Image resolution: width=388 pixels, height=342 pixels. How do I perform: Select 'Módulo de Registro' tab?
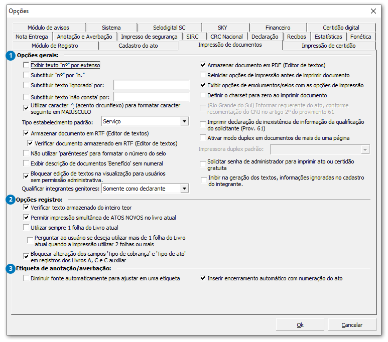(x=55, y=46)
